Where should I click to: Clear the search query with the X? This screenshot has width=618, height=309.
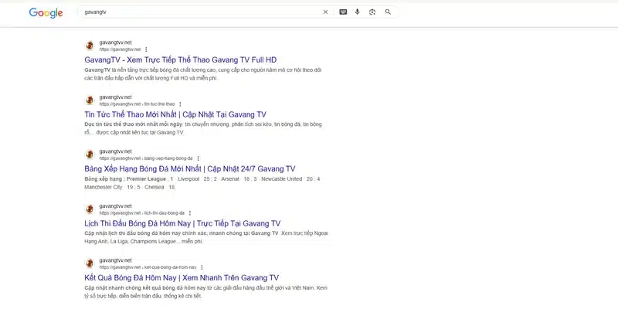[325, 12]
